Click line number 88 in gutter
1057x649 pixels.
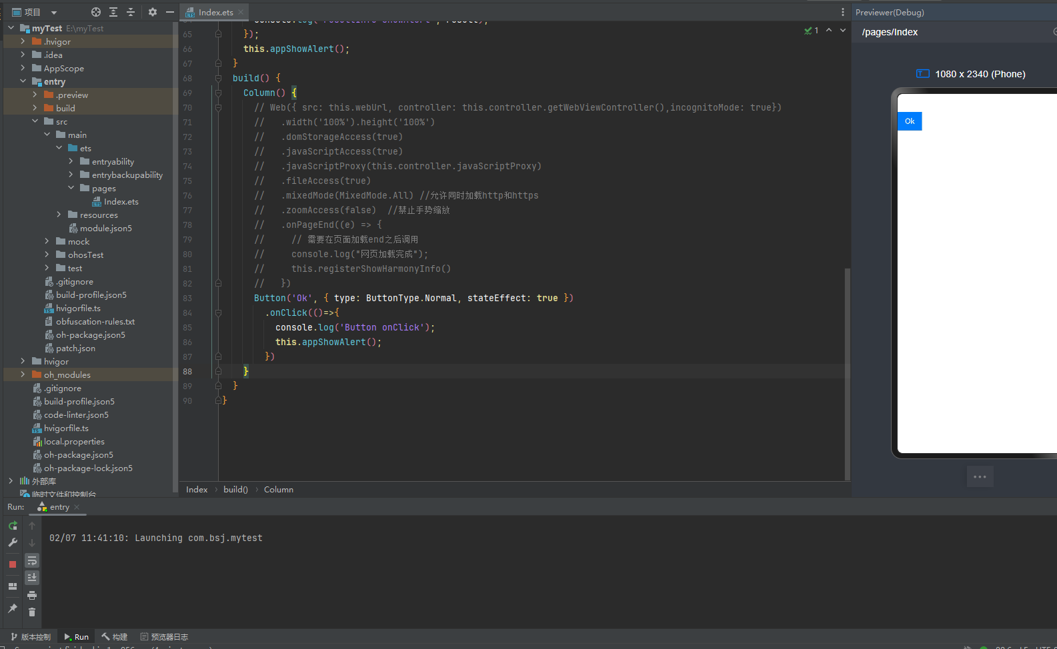(x=187, y=371)
